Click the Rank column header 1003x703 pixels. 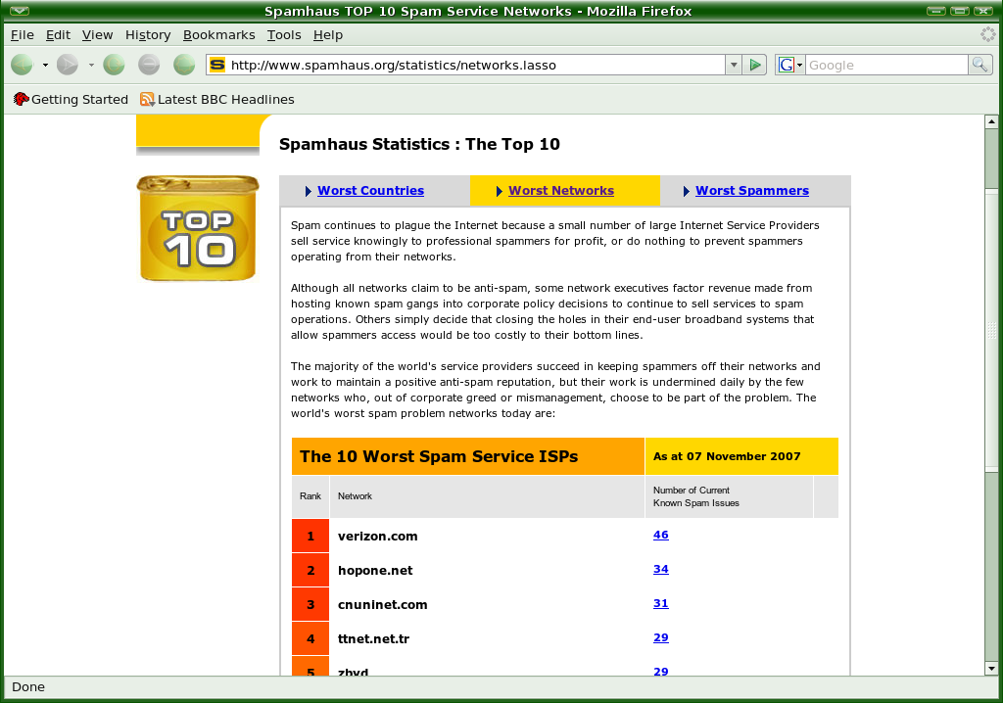point(310,495)
